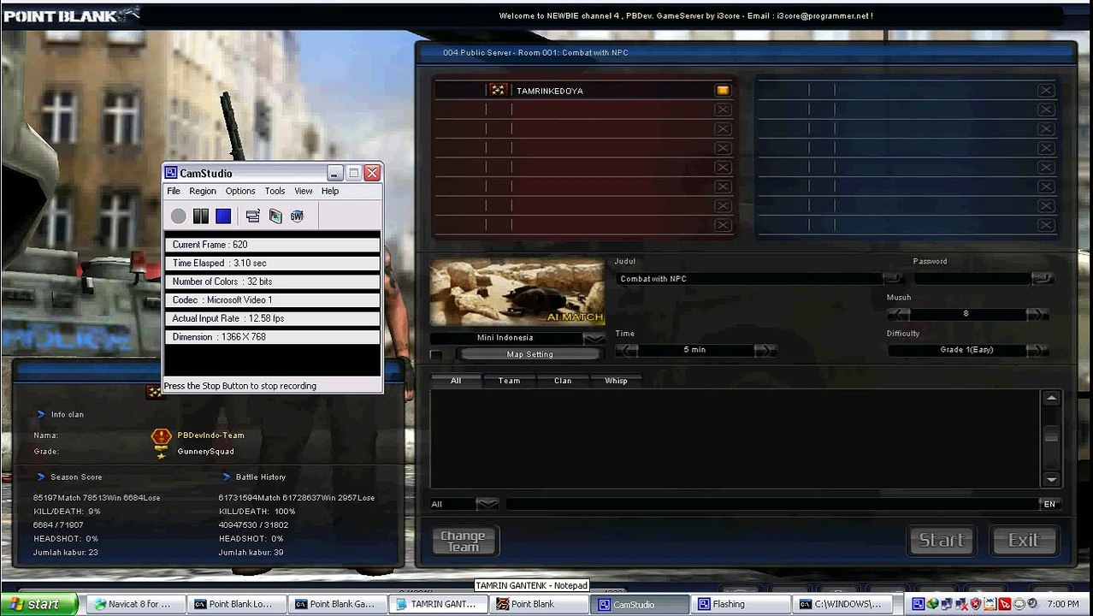The height and width of the screenshot is (616, 1093).
Task: Close the first blue team slot
Action: (1046, 90)
